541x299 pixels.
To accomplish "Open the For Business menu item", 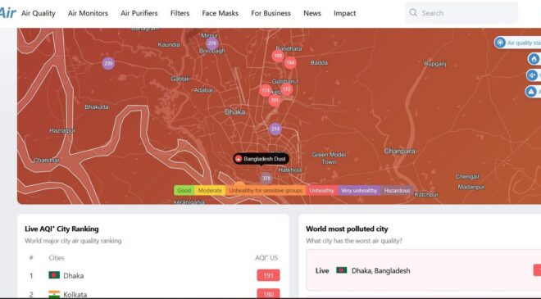I will pos(270,13).
